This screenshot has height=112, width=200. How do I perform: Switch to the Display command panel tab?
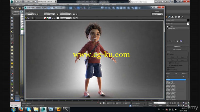(x=179, y=17)
